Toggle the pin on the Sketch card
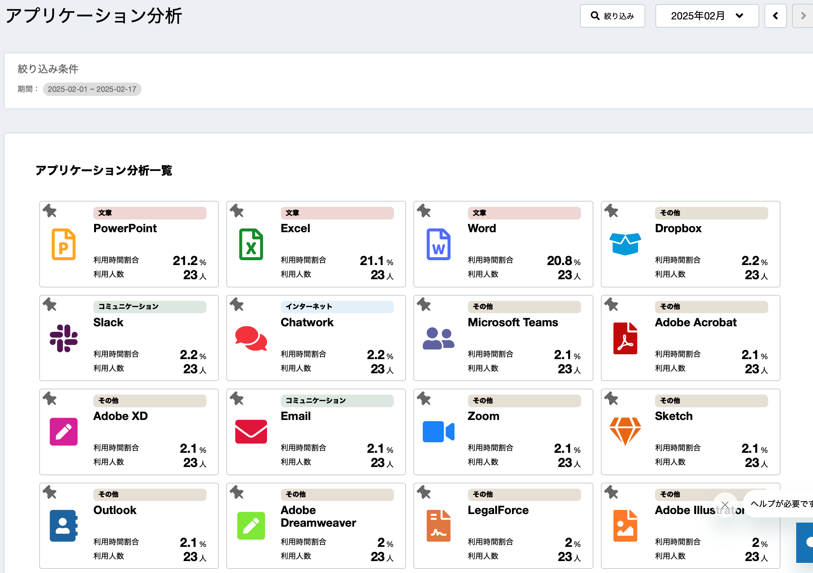813x573 pixels. point(611,399)
